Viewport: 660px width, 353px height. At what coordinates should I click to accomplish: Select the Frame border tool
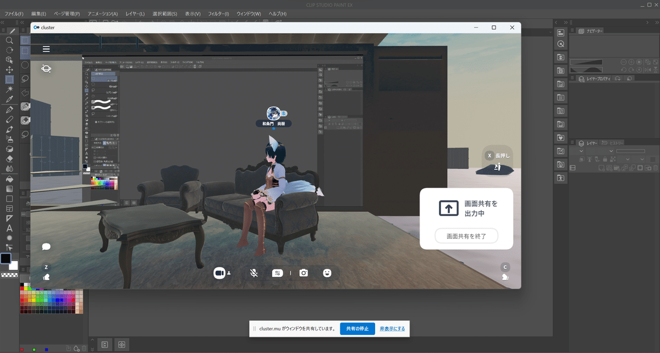click(x=9, y=208)
